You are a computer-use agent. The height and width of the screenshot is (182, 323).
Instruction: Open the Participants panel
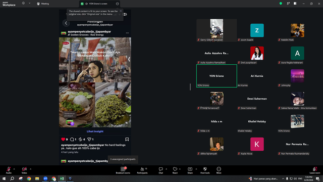[x=142, y=170]
